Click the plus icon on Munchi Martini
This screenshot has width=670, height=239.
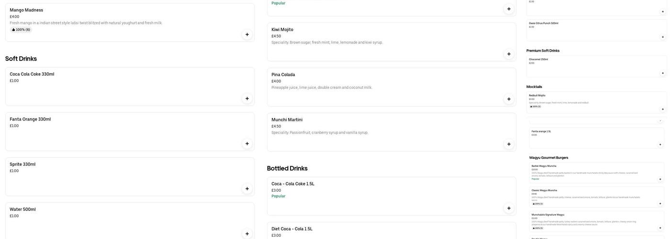click(x=509, y=144)
